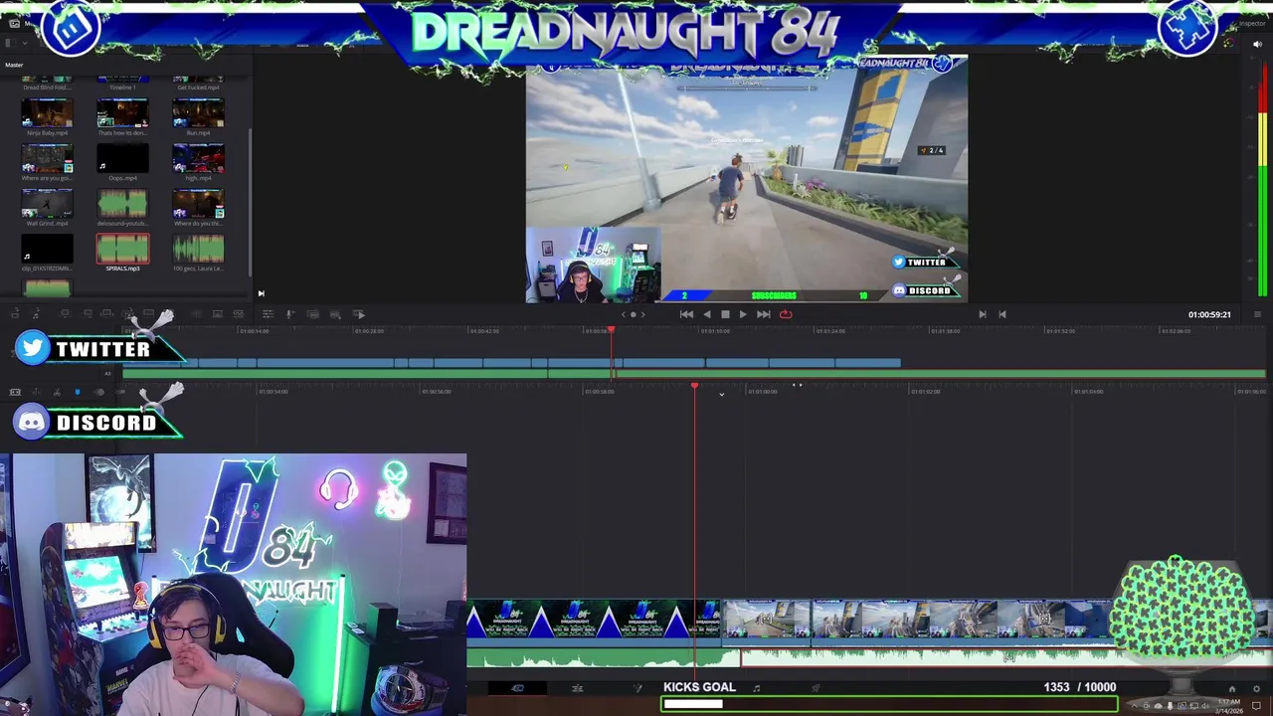The height and width of the screenshot is (716, 1273).
Task: Click the green audio track in upper timeline
Action: tap(694, 374)
